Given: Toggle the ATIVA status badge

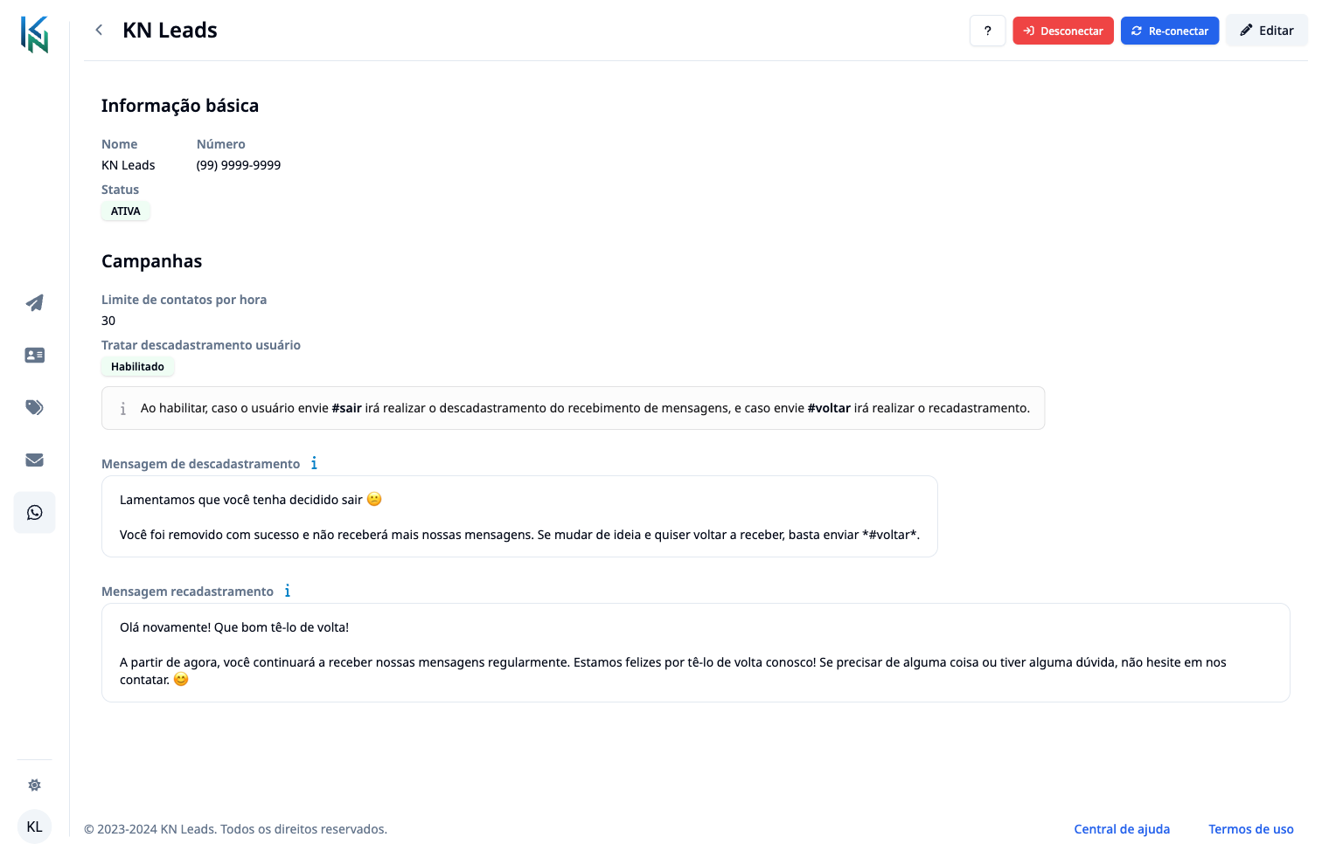Looking at the screenshot, I should pos(125,211).
